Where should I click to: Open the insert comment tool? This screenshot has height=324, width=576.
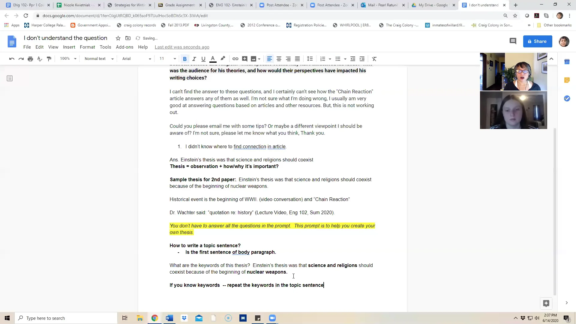[x=245, y=59]
